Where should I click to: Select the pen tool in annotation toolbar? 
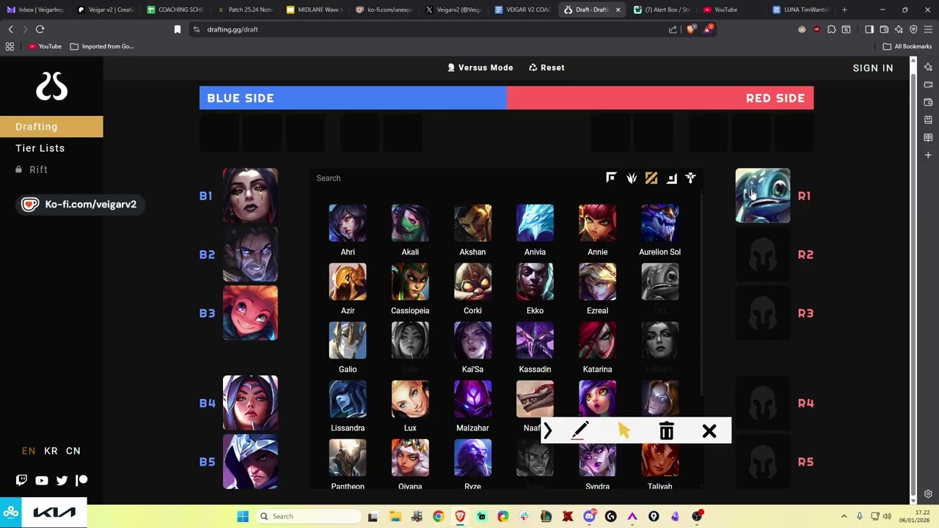tap(580, 431)
